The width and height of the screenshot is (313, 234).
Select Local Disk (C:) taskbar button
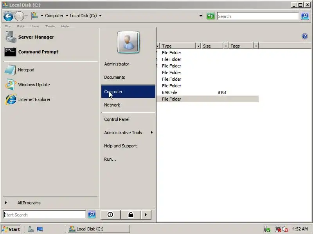pyautogui.click(x=99, y=229)
